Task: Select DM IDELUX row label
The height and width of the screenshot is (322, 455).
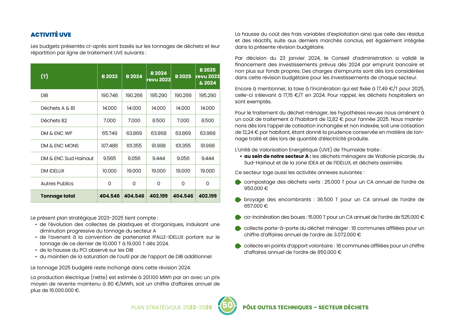Action: (x=52, y=171)
